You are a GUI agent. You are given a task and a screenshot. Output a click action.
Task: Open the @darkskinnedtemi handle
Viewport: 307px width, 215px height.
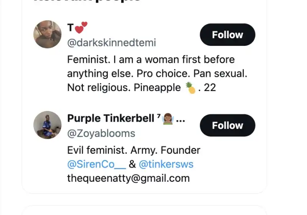[x=111, y=42]
